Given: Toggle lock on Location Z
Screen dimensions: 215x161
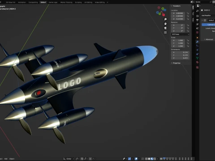Looking at the screenshot, I should (188, 19).
